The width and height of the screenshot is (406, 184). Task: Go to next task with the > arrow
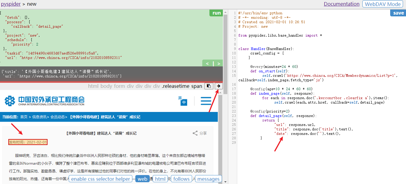[x=219, y=63]
